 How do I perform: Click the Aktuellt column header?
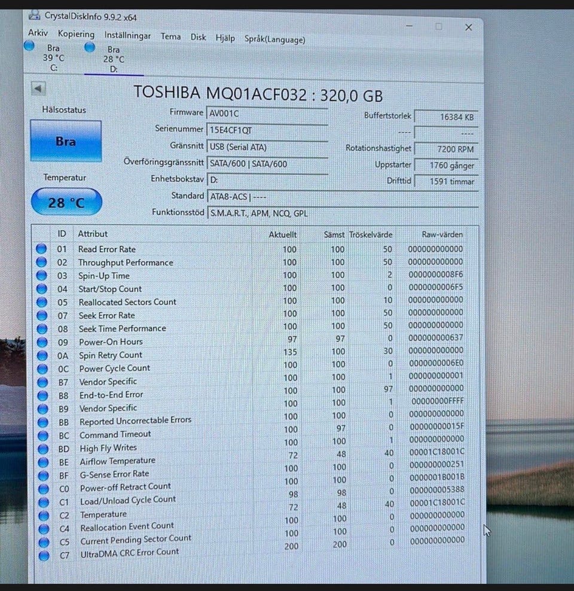282,234
